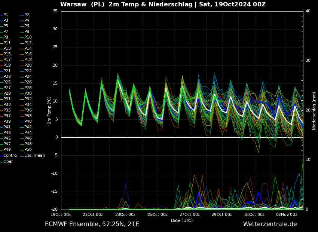Click the "-15" temperature tick label
Viewport: 318px width, 232px height.
(54, 192)
